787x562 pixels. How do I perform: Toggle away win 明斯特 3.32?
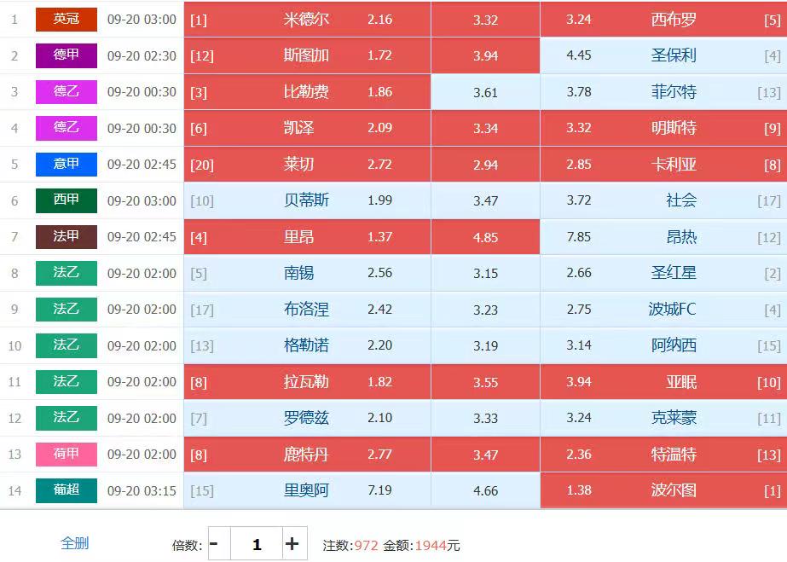pyautogui.click(x=663, y=128)
